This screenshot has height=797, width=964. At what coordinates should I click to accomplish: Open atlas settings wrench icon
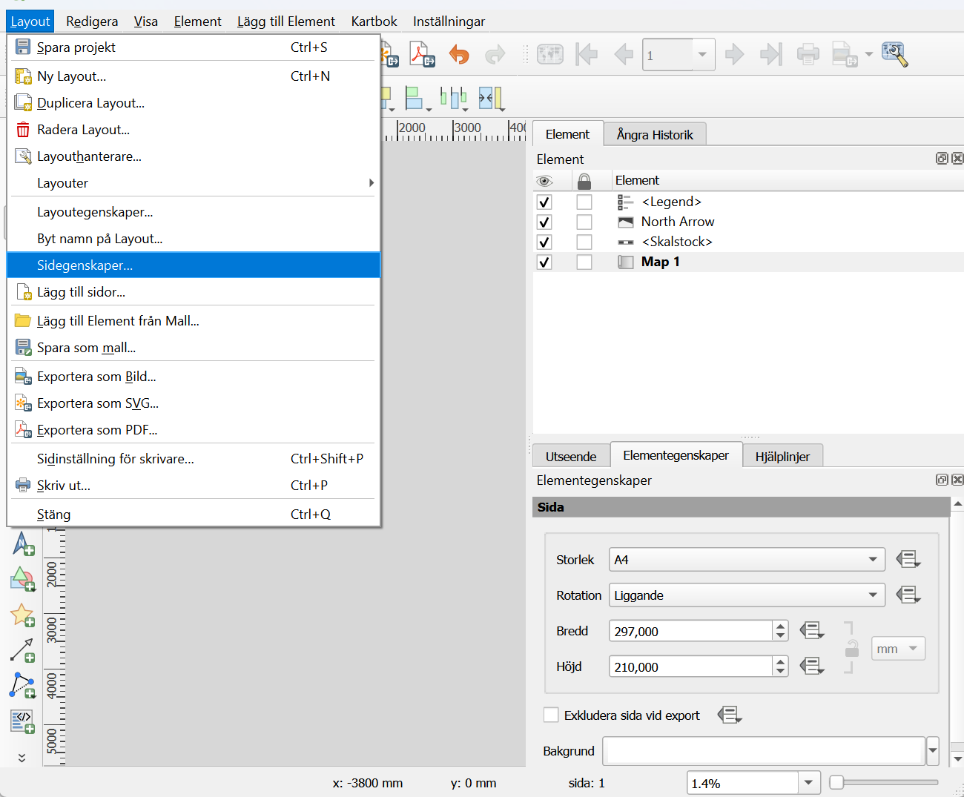pos(895,54)
